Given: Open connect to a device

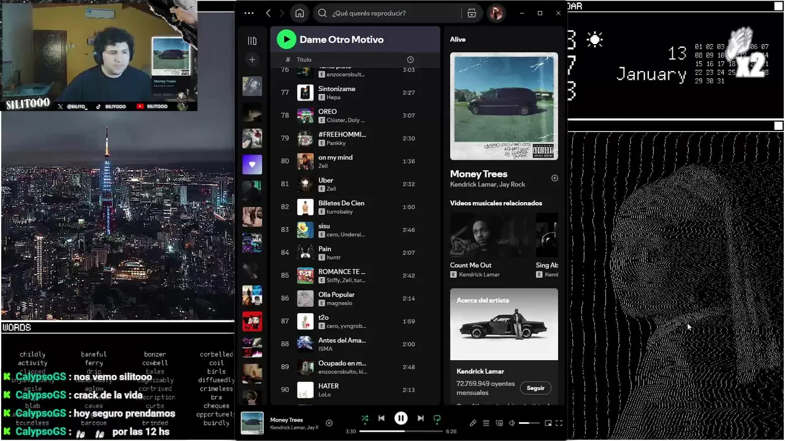Looking at the screenshot, I should coord(499,423).
